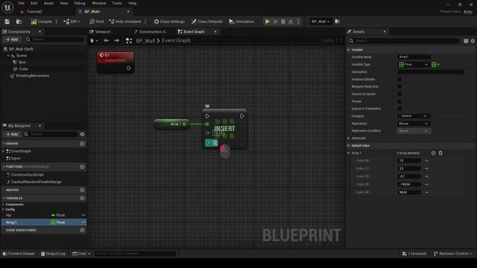Click the Components search field
This screenshot has height=268, width=477.
[54, 39]
